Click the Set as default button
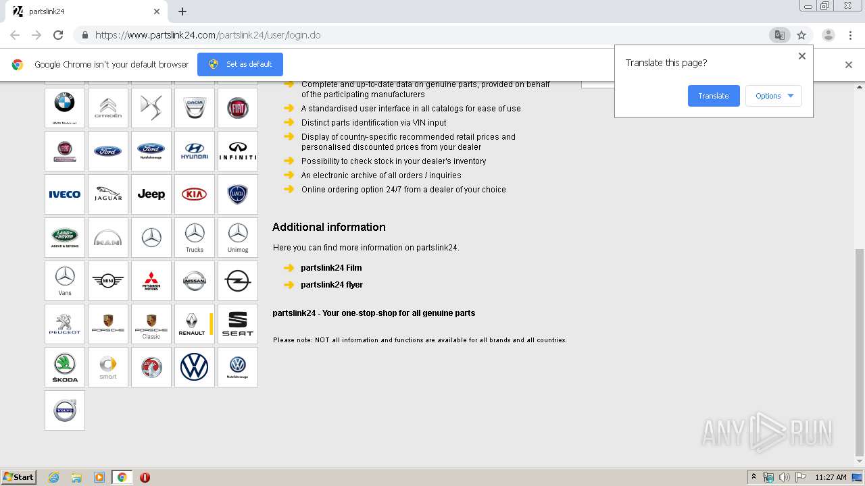The image size is (865, 486). click(x=240, y=64)
